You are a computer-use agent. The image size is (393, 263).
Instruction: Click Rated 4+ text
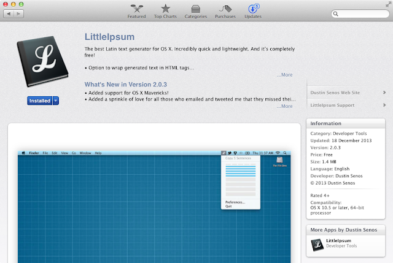click(320, 196)
